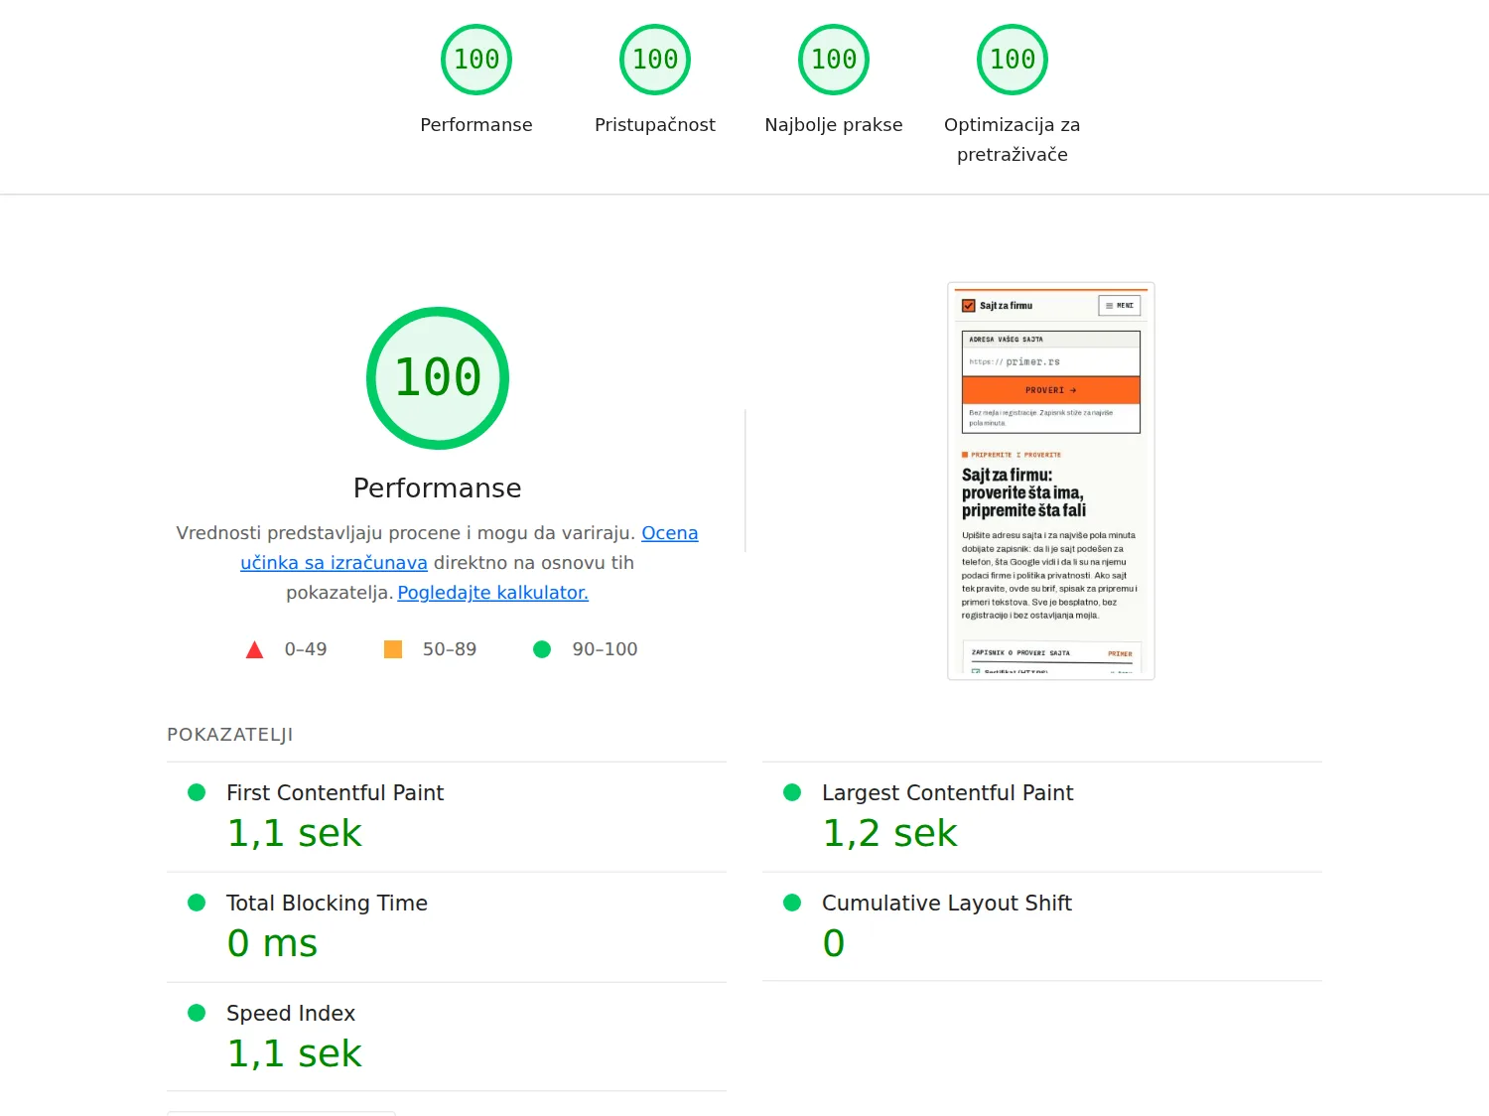This screenshot has height=1116, width=1489.
Task: Click the large 100 Performanse gauge
Action: (438, 378)
